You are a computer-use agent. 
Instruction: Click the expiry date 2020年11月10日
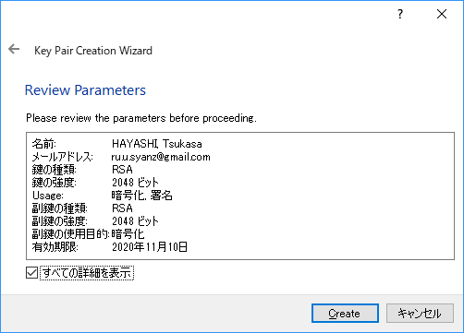pyautogui.click(x=150, y=247)
